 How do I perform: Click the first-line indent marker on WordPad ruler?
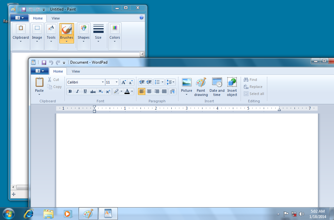(94, 107)
